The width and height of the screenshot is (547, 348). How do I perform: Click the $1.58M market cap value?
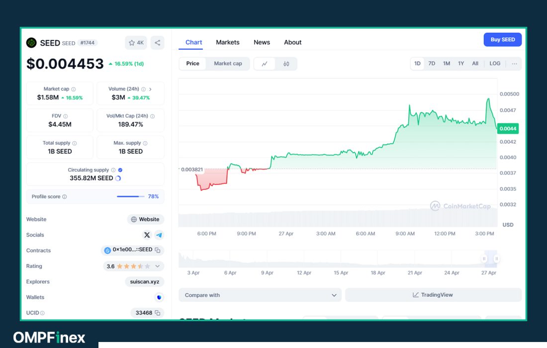coord(48,97)
